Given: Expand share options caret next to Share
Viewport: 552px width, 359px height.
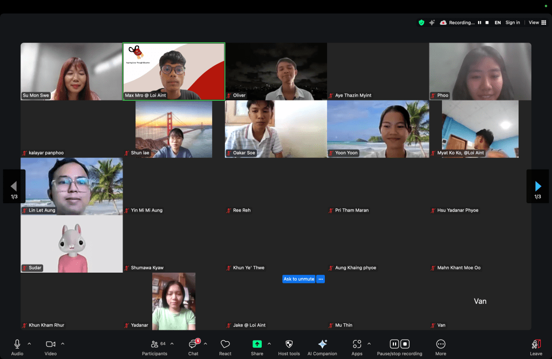Looking at the screenshot, I should click(269, 343).
